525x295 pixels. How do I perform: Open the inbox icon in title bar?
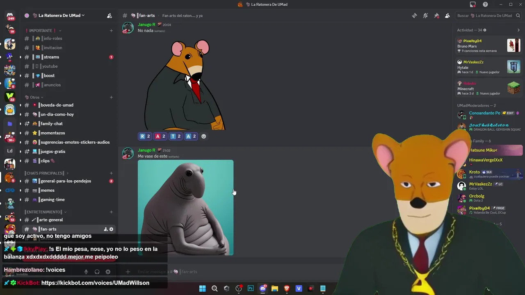click(x=473, y=5)
